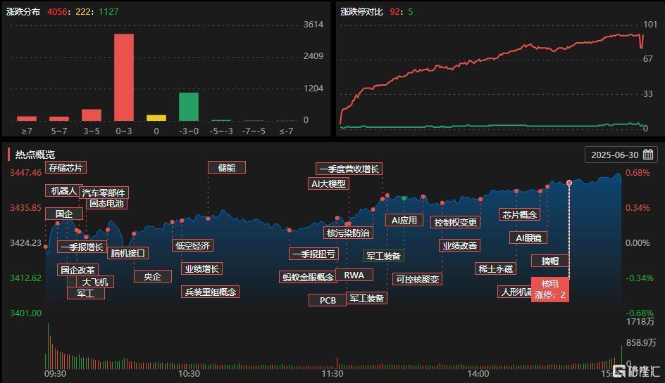Click the 热点概览 section heading
This screenshot has width=665, height=383.
(x=35, y=155)
